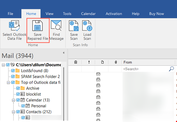Toggle the SPAM Search Folder 2 checkbox
The height and width of the screenshot is (122, 177).
[x=13, y=77]
